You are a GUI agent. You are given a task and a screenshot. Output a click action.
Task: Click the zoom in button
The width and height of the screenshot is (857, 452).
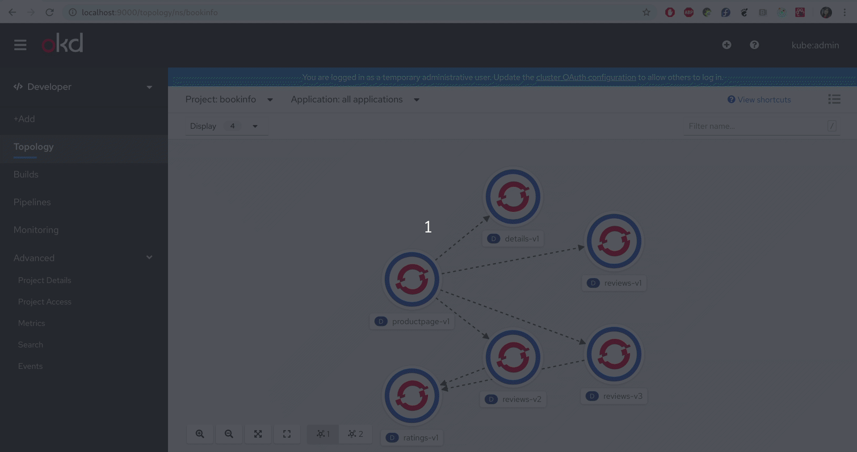(x=200, y=434)
